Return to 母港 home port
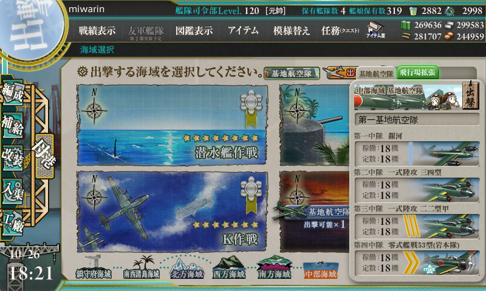 point(44,156)
